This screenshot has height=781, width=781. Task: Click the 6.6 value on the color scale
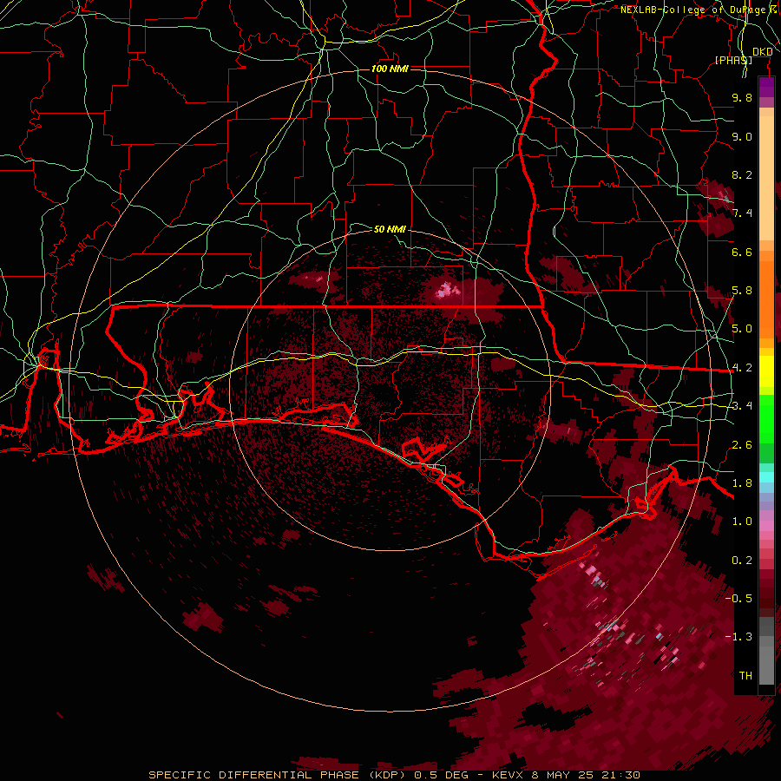tap(742, 252)
